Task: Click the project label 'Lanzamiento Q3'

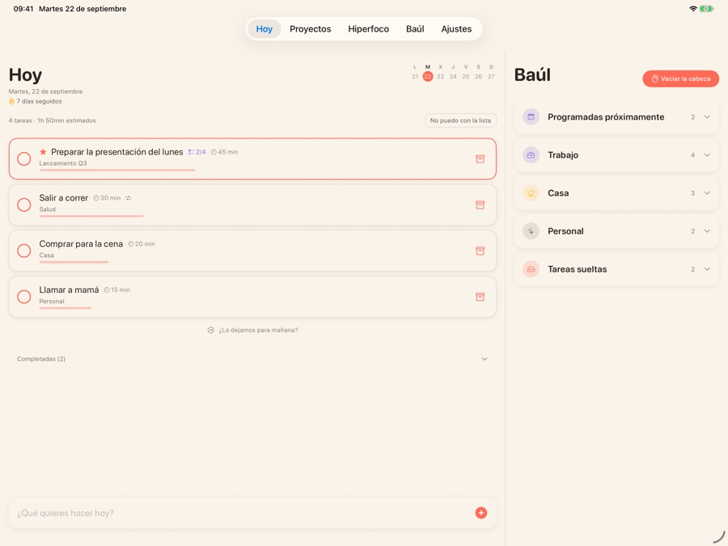Action: click(x=63, y=163)
